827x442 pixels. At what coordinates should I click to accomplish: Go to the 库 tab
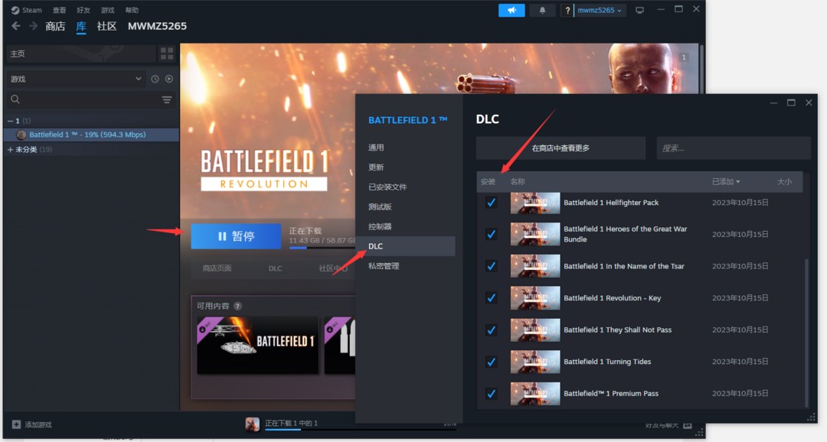coord(81,26)
